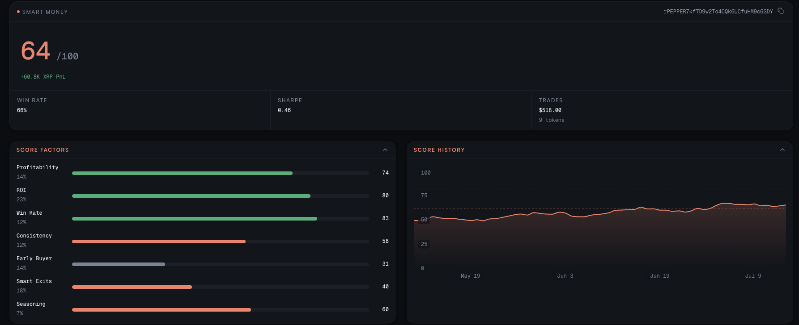Click the Jun 19 chart date label
The image size is (799, 325).
click(659, 276)
